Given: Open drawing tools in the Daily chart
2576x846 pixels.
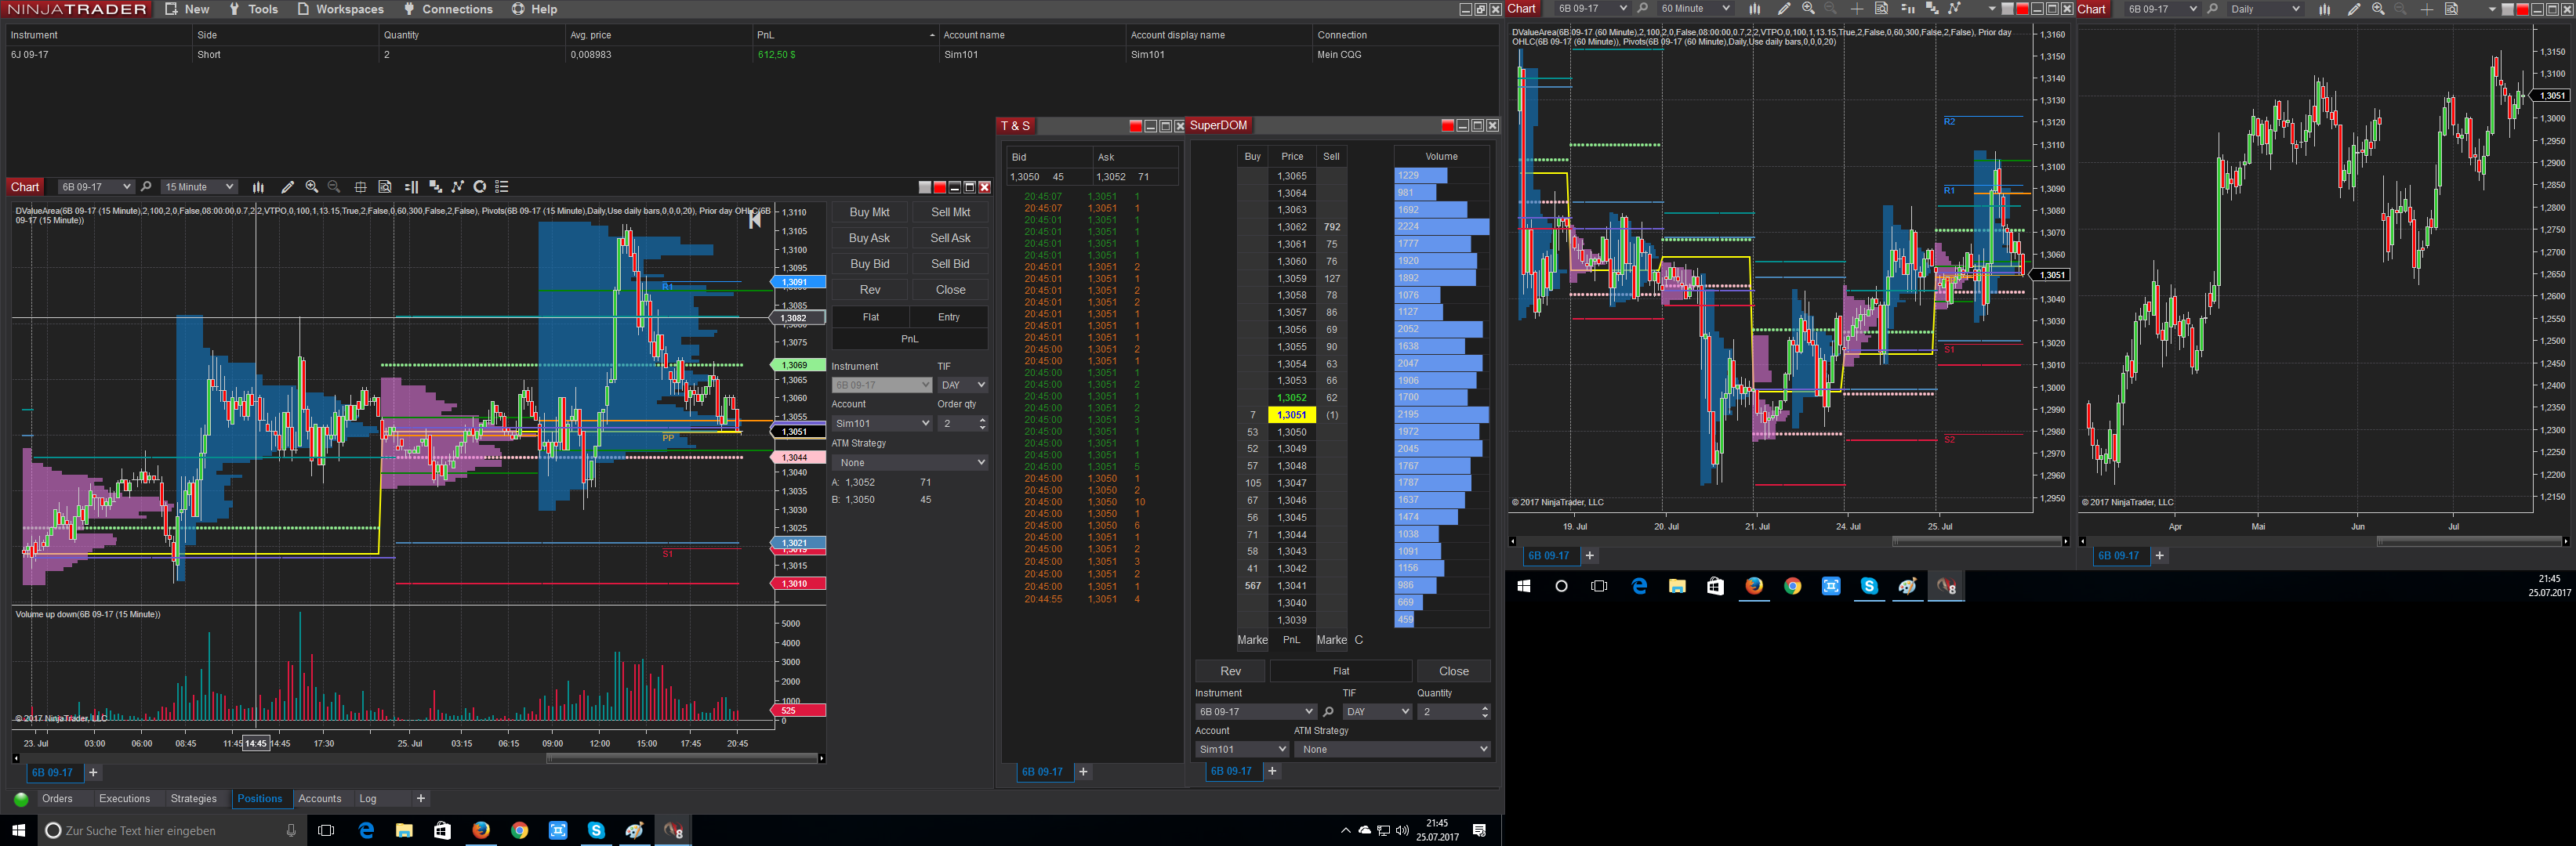Looking at the screenshot, I should tap(2353, 9).
